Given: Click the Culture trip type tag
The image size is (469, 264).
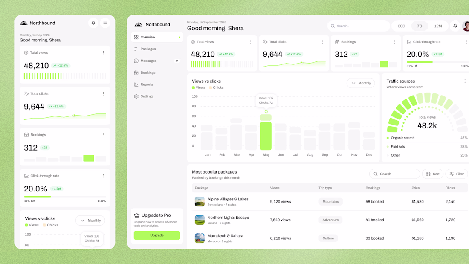Looking at the screenshot, I should 328,238.
